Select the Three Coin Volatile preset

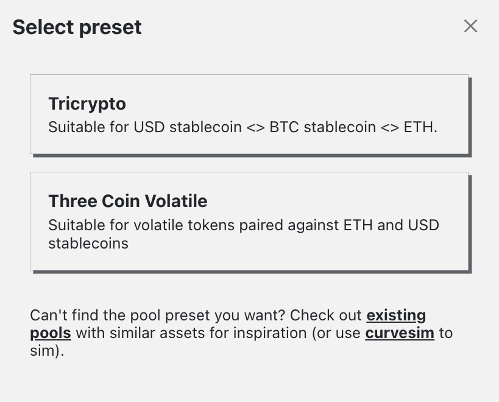(x=249, y=221)
